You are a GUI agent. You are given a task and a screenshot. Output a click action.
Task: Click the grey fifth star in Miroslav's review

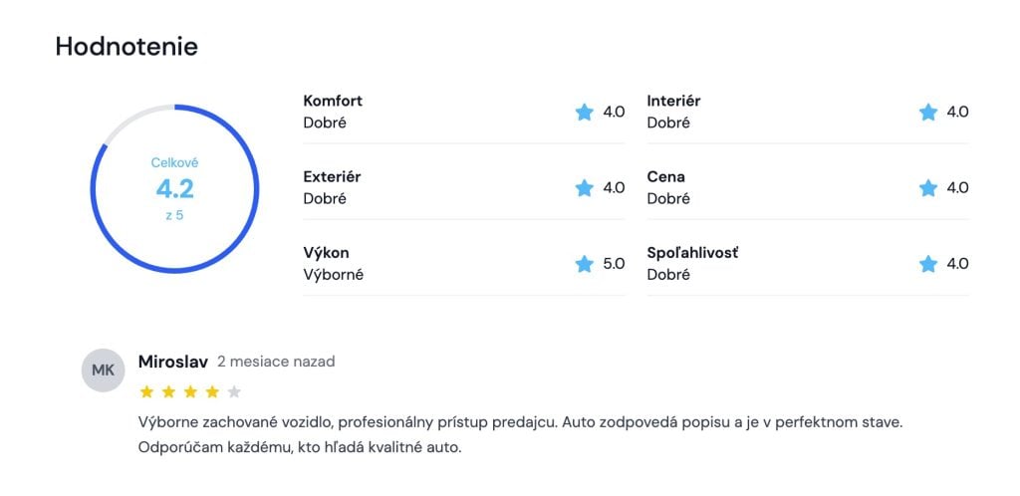click(x=234, y=391)
